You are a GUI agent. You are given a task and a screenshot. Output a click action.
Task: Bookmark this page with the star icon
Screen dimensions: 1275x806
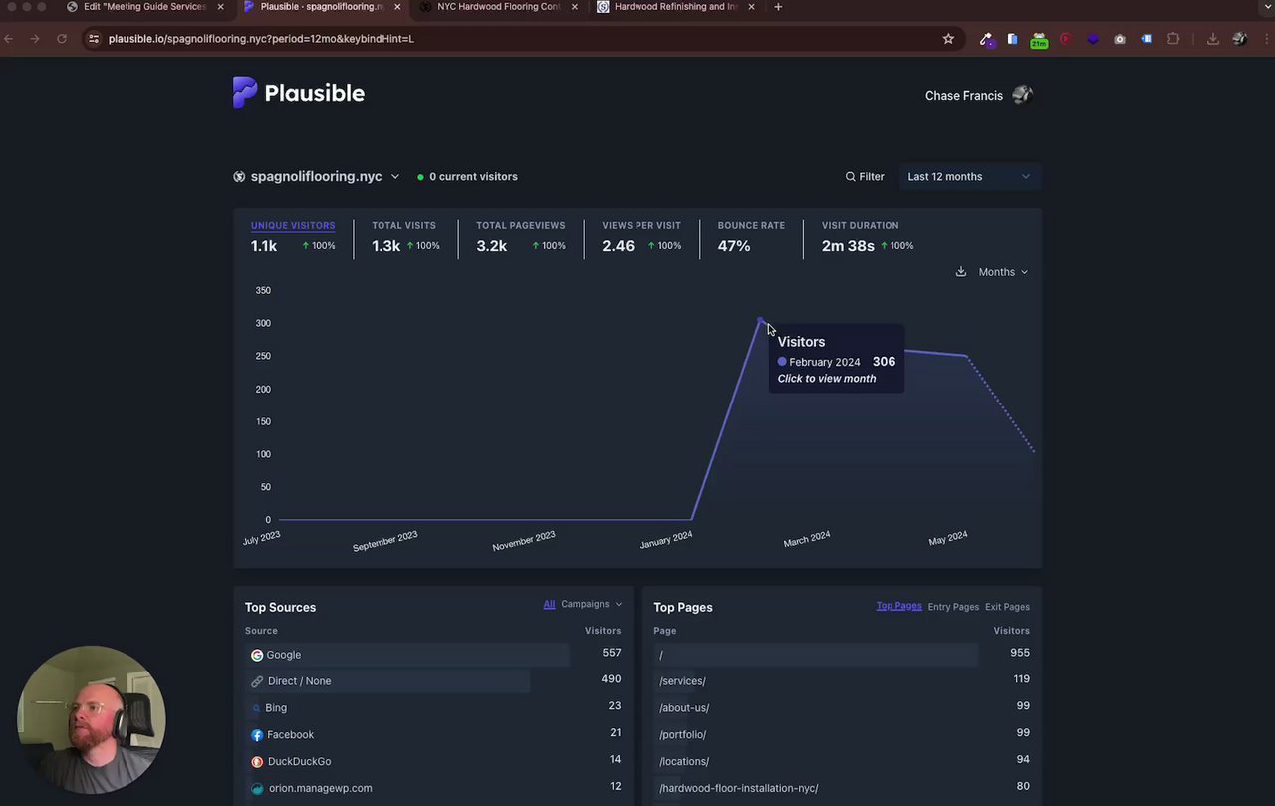coord(948,38)
